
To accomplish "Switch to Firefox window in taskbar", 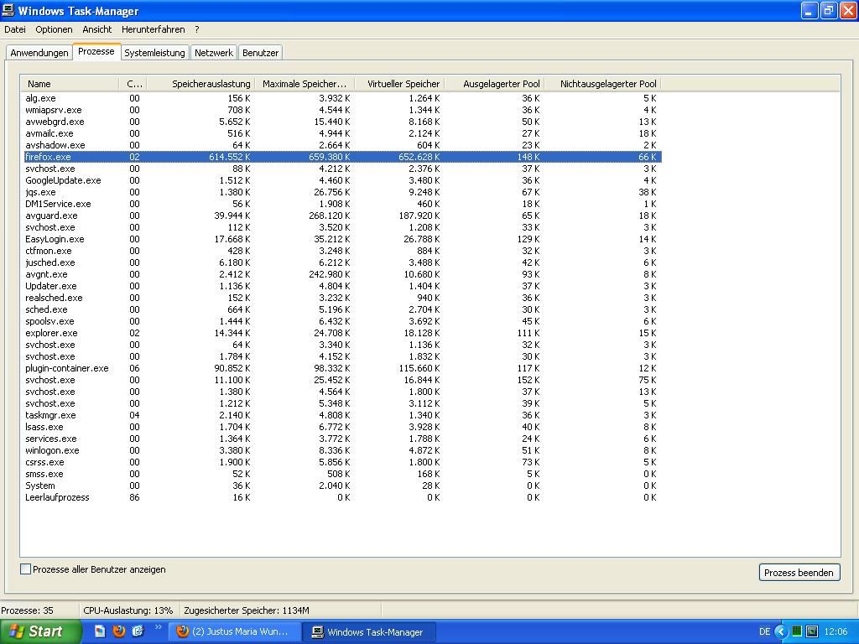I will point(233,631).
